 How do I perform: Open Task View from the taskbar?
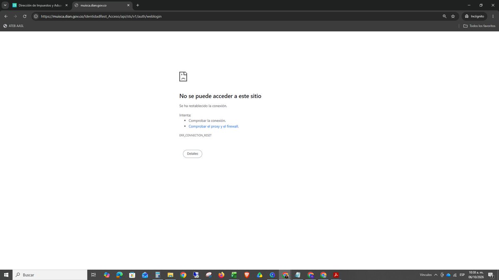(x=94, y=275)
